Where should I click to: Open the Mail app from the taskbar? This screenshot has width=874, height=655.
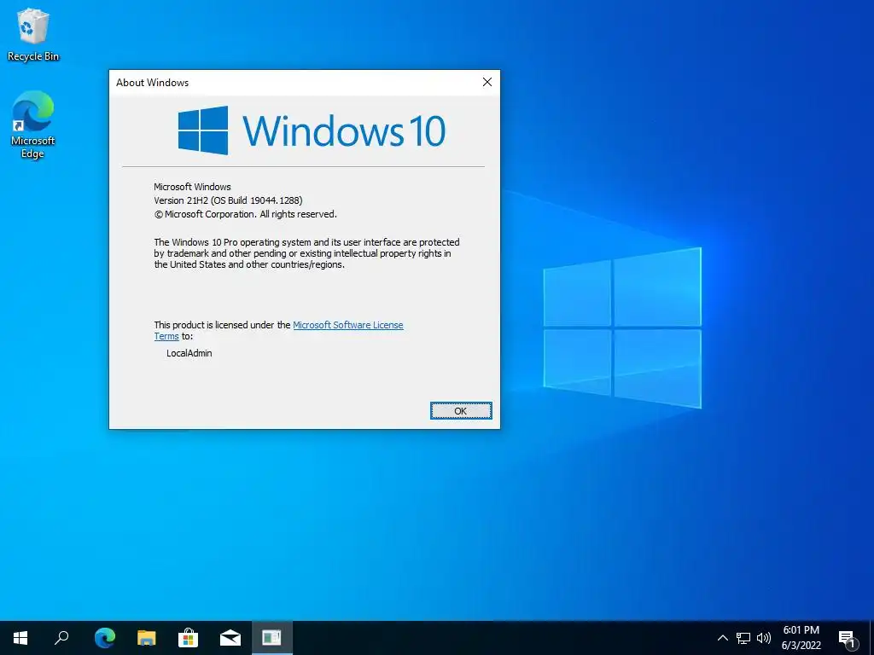pos(230,638)
